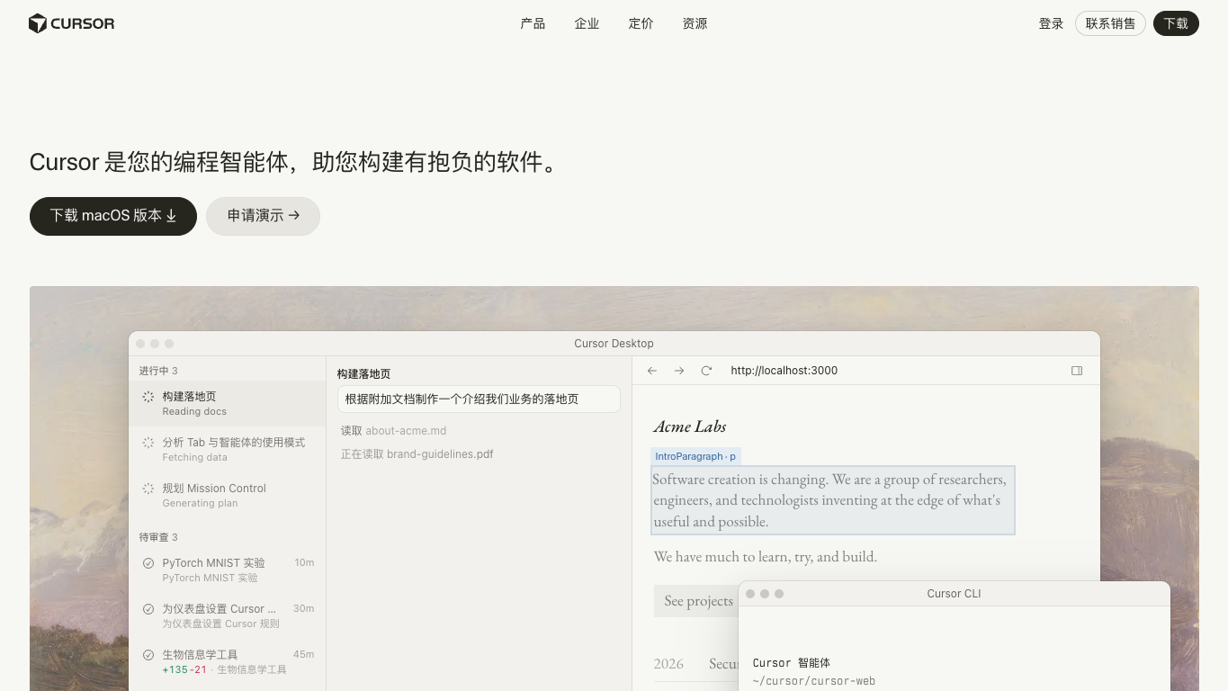Screen dimensions: 1228x691
Task: Open the 企业 navigation menu
Action: point(587,23)
